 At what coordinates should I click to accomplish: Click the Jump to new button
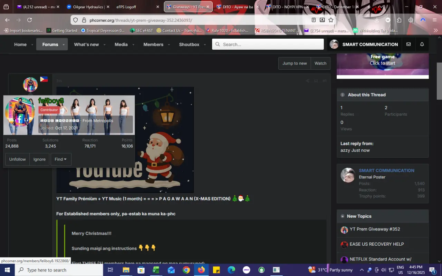pyautogui.click(x=295, y=63)
